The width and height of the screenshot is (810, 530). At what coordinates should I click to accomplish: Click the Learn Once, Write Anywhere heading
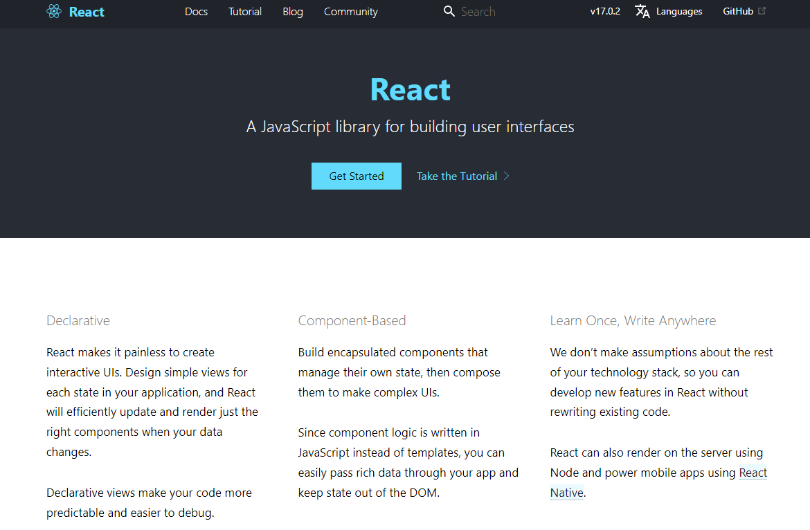633,320
